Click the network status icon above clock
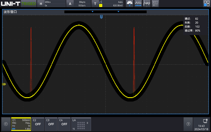Screen dimensions: 211x132 [x=205, y=121]
